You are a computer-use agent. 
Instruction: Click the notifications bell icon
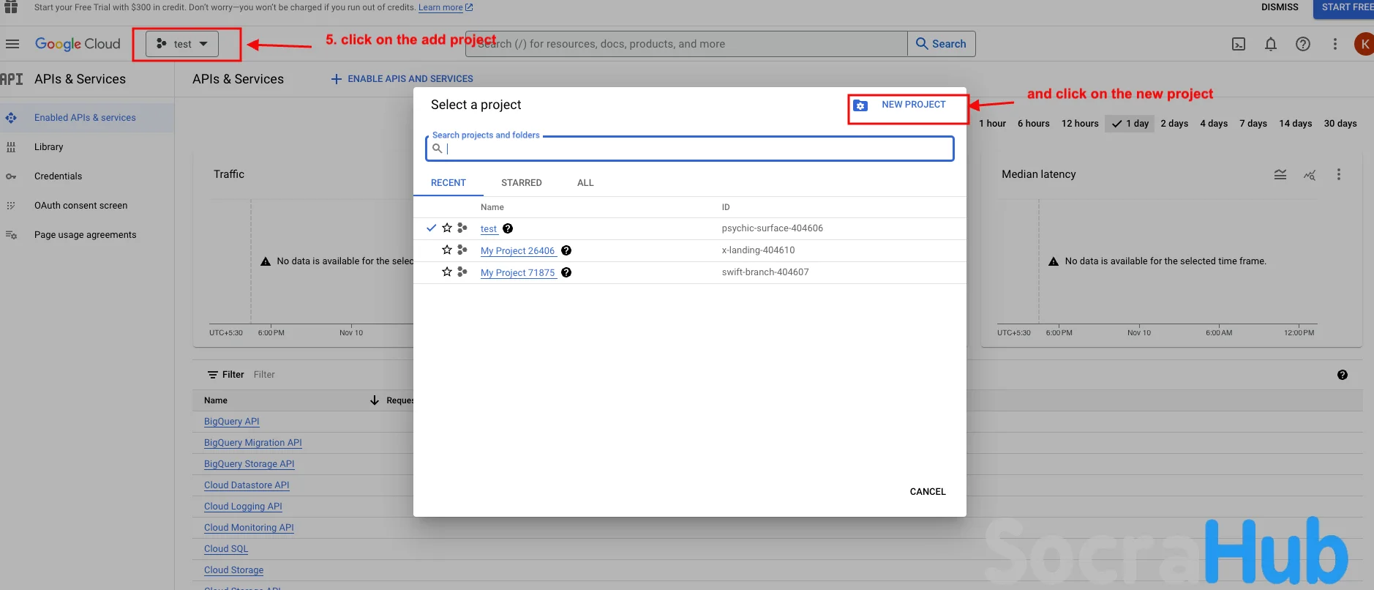tap(1271, 44)
